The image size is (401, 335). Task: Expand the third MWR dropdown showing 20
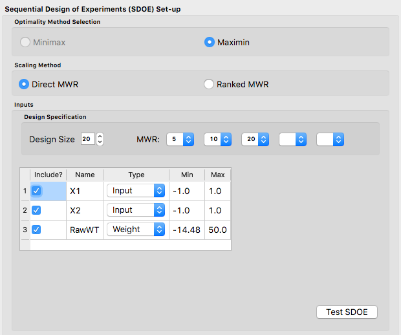click(x=255, y=139)
